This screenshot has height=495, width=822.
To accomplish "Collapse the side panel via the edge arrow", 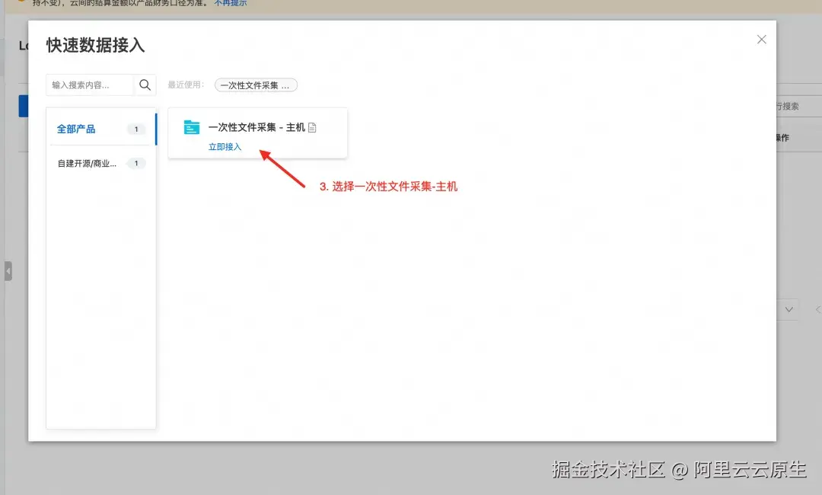I will 8,270.
